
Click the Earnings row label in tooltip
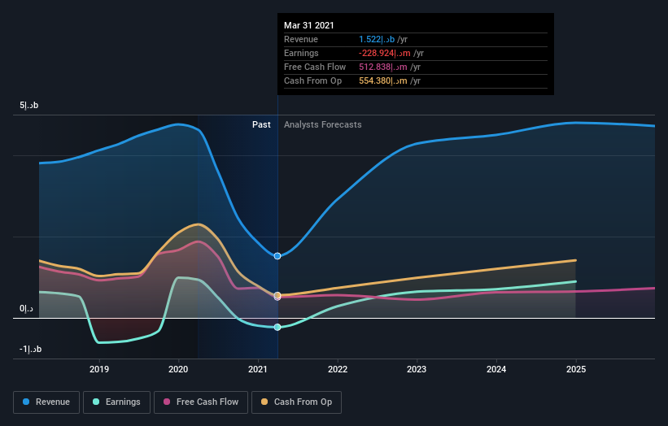point(301,53)
